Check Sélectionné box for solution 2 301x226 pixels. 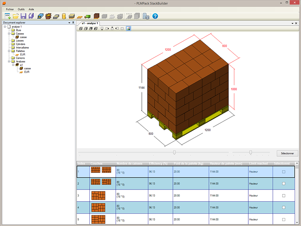point(284,183)
